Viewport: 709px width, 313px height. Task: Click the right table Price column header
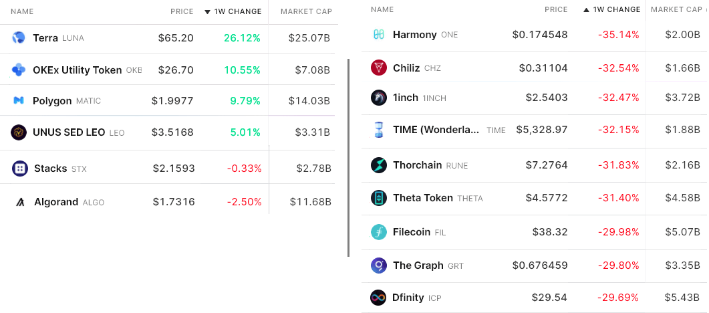click(556, 10)
